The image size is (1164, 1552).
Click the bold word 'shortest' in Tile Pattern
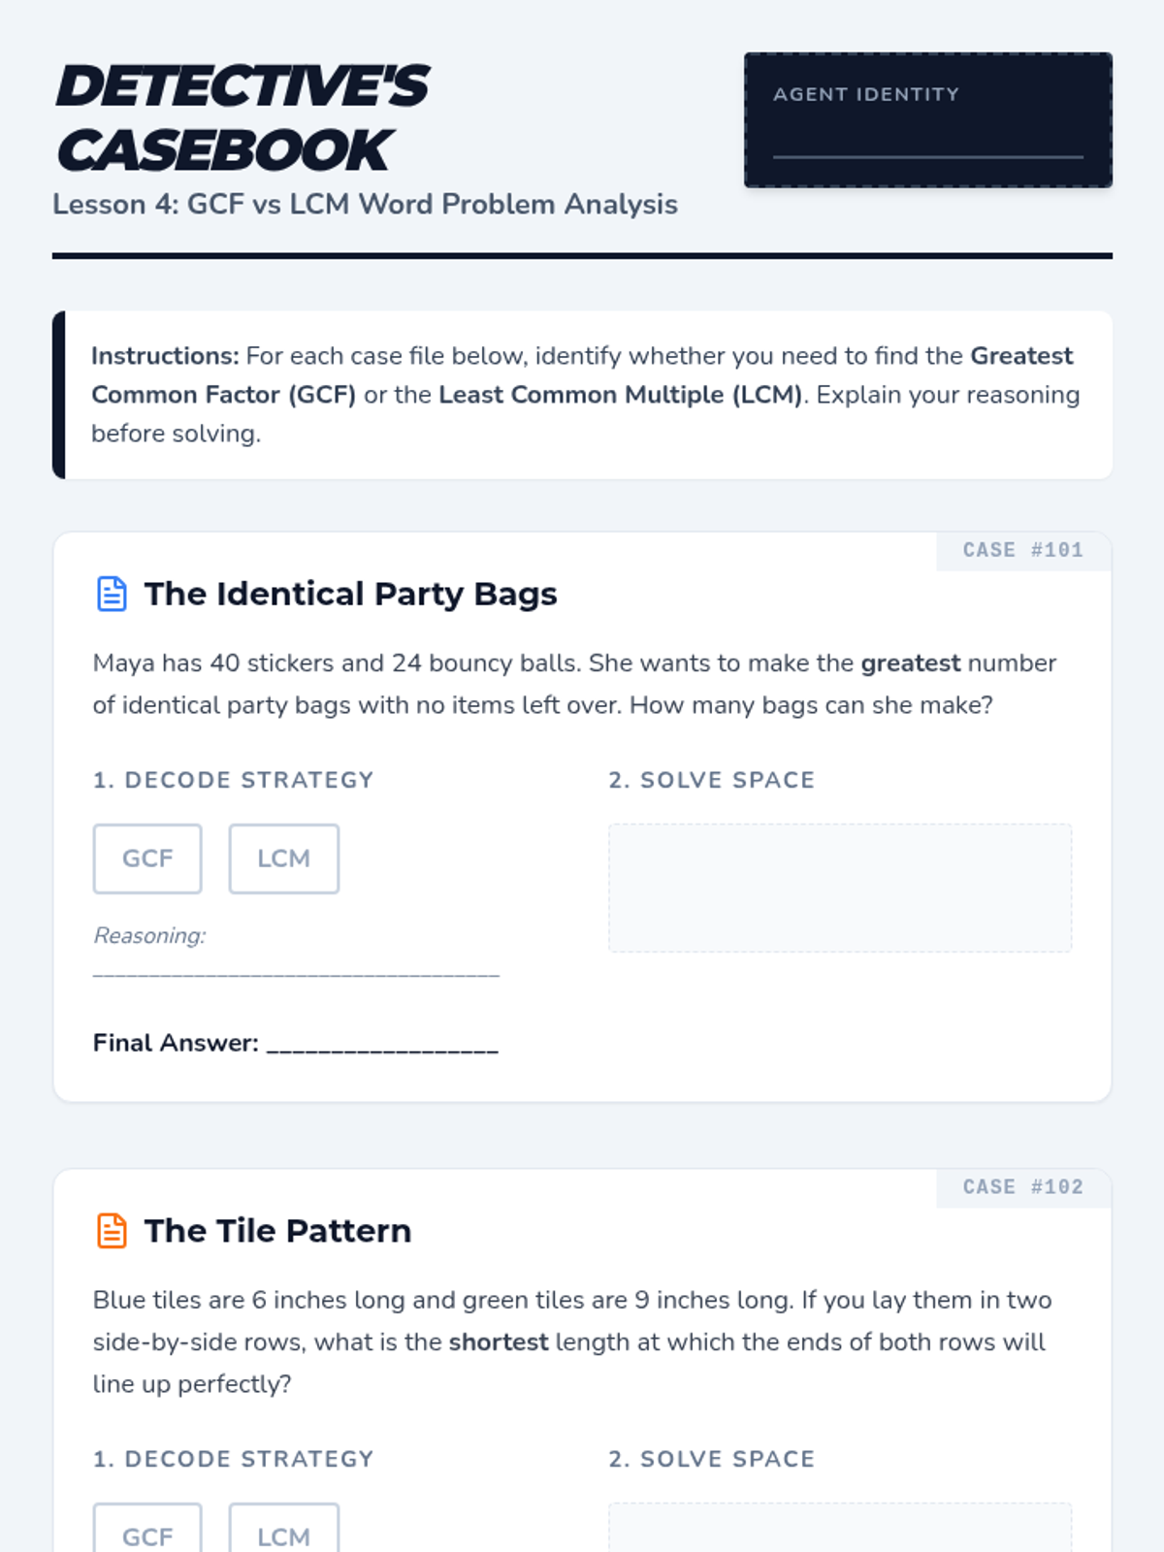[498, 1342]
